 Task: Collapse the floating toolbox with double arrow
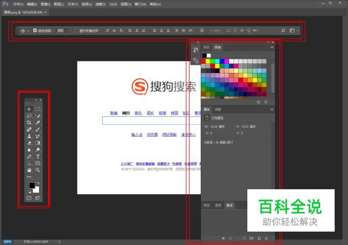pyautogui.click(x=36, y=100)
